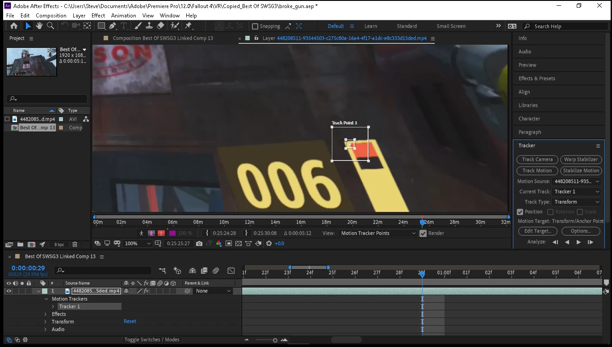Switch to Composition Best Of SWSG3 Linked Comp 13 tab
This screenshot has width=612, height=347.
click(x=163, y=38)
